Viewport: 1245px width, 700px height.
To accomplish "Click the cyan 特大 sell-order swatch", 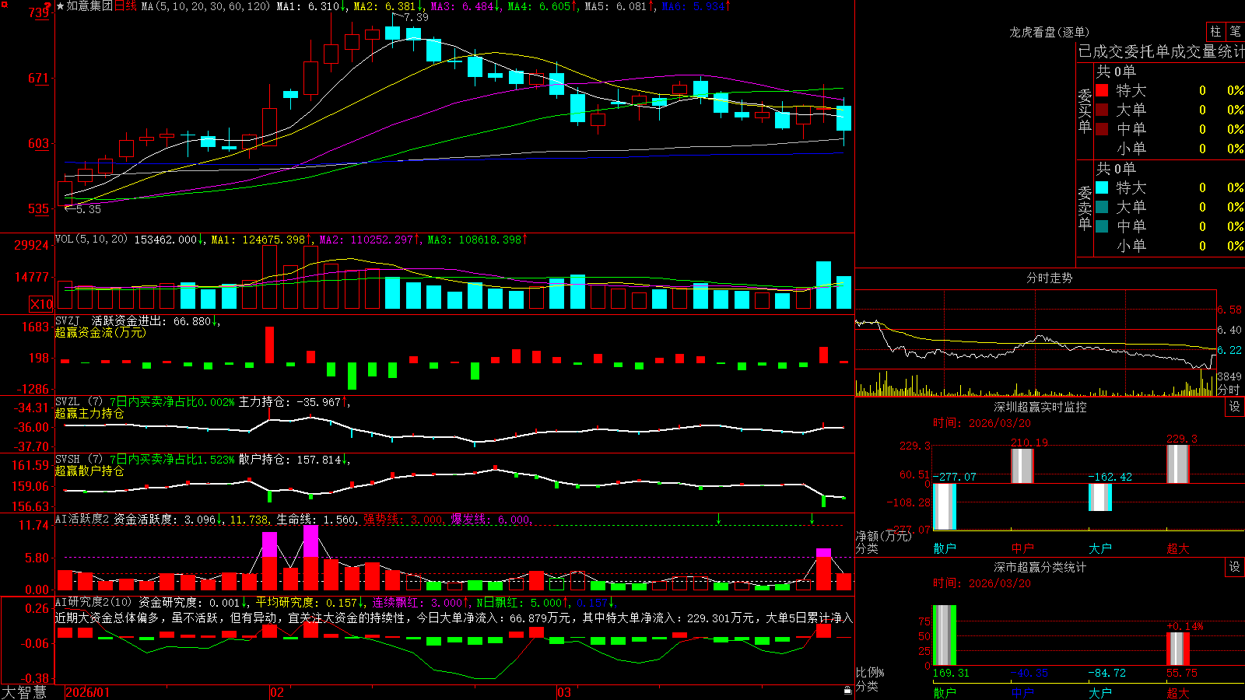I will tap(1102, 187).
